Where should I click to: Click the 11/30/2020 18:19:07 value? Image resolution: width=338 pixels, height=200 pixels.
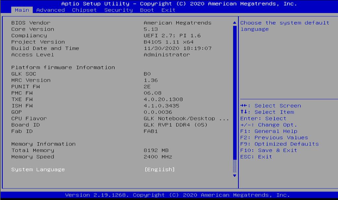point(177,48)
